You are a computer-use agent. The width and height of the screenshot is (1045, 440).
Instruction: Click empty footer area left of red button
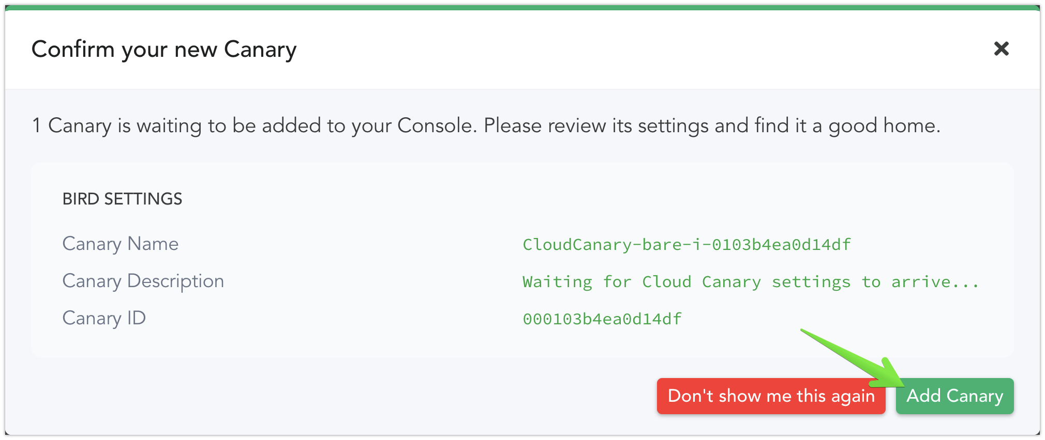point(336,396)
